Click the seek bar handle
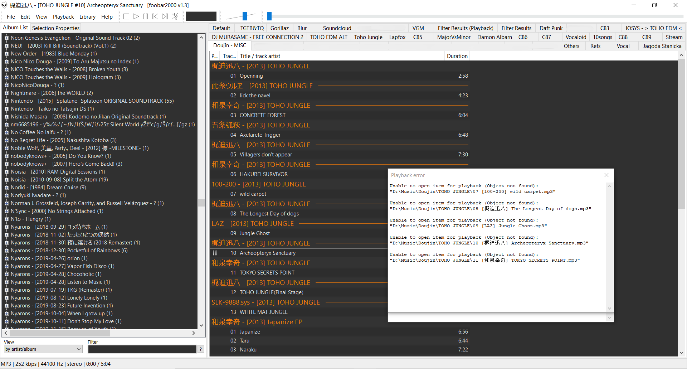 pos(269,16)
